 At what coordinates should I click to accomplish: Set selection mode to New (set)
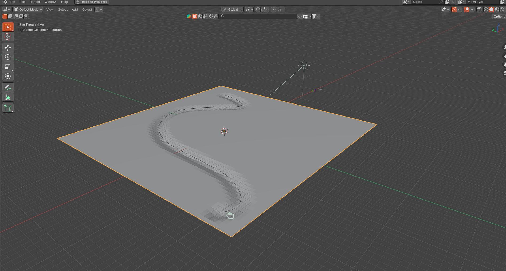point(5,17)
